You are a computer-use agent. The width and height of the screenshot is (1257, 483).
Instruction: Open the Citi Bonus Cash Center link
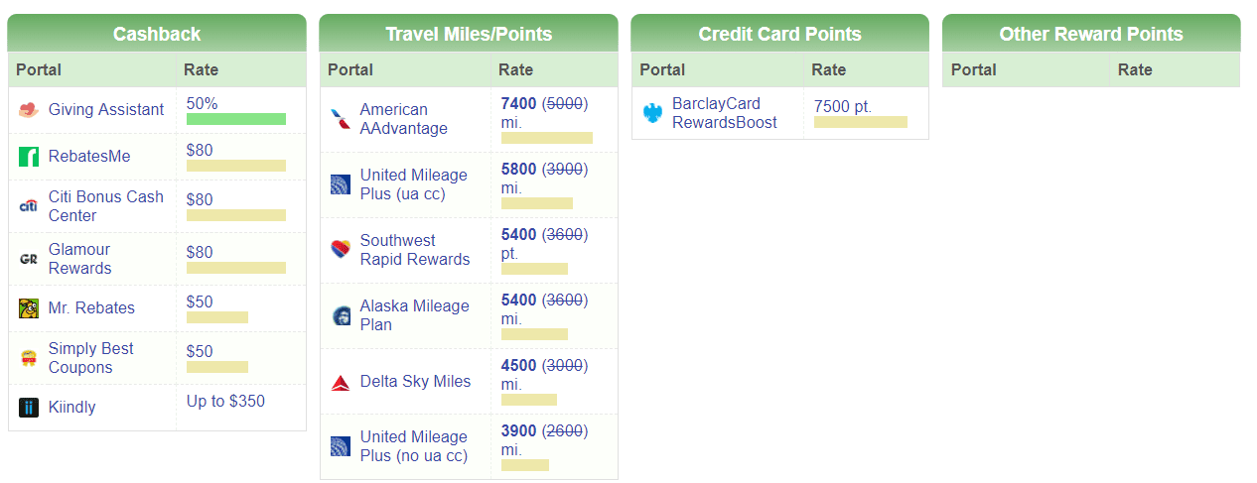[x=106, y=206]
